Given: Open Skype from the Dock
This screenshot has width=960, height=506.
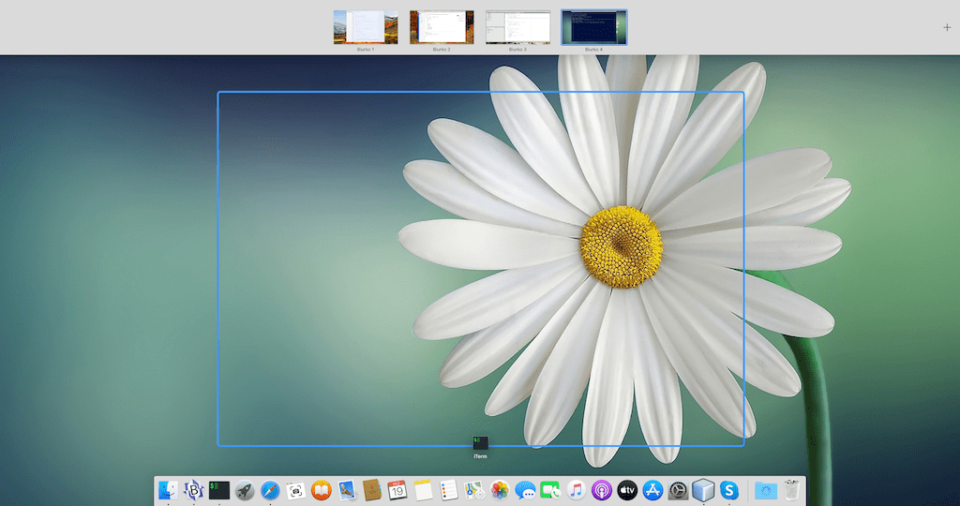Looking at the screenshot, I should 729,490.
